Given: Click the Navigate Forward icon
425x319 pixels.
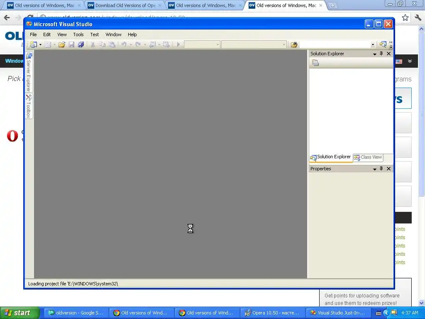Looking at the screenshot, I should pyautogui.click(x=166, y=44).
